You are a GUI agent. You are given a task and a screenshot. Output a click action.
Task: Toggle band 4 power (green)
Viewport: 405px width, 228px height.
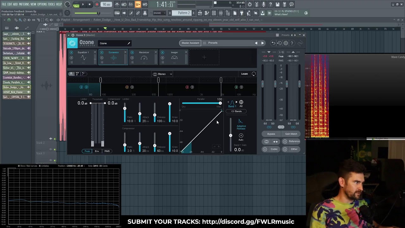(236, 87)
